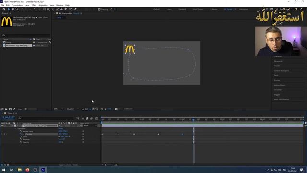The width and height of the screenshot is (307, 173).
Task: Toggle Position stopwatch
Action: (21, 134)
